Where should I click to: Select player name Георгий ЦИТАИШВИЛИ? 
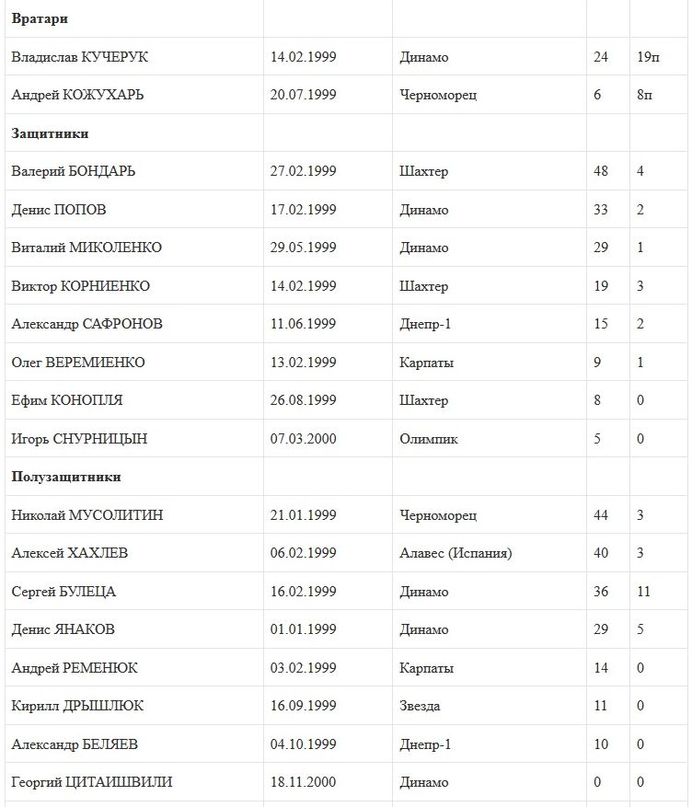pos(91,782)
